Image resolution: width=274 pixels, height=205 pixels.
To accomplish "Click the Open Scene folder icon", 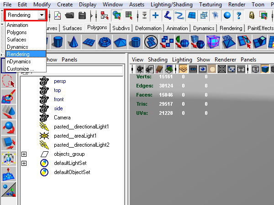I will click(69, 15).
